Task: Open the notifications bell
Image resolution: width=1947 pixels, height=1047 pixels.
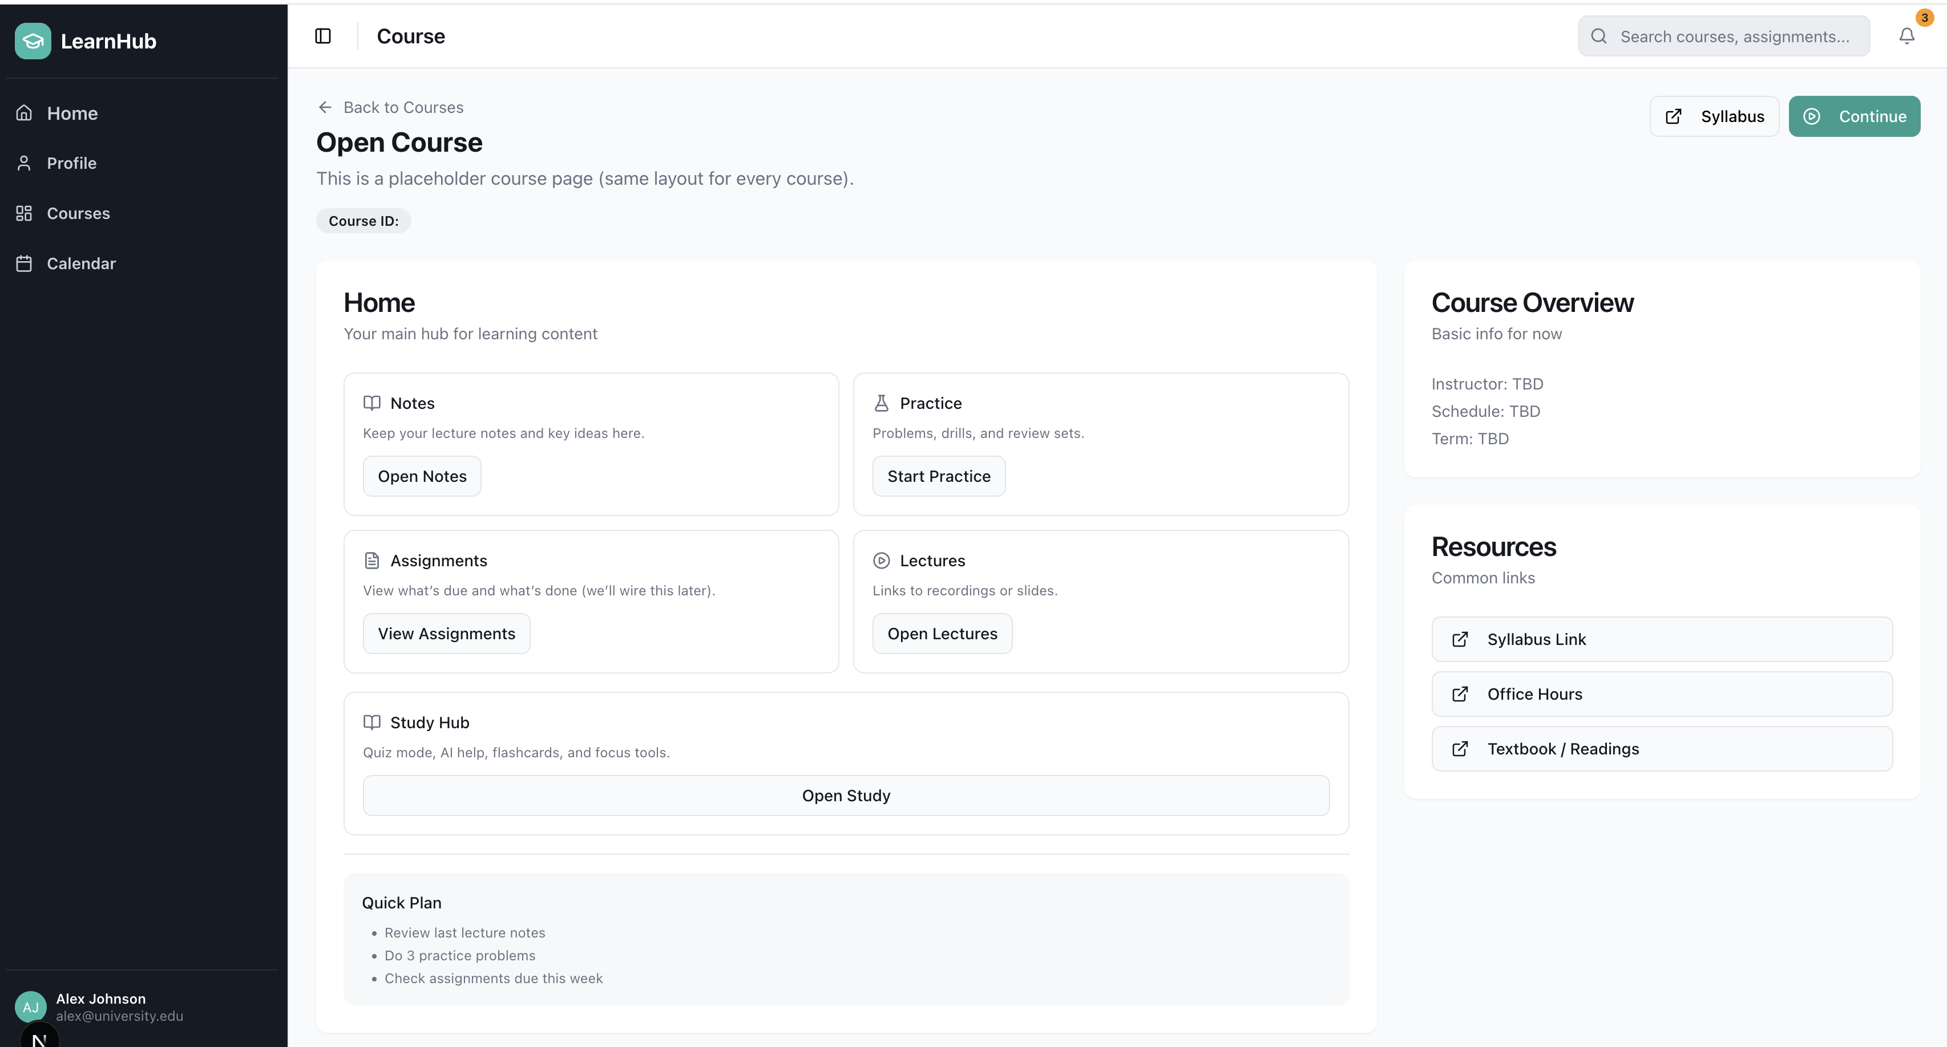Action: click(1906, 36)
